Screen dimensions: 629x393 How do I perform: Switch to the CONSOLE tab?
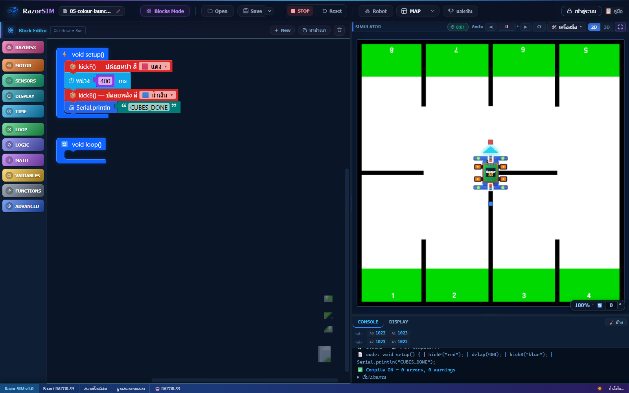[x=368, y=322]
